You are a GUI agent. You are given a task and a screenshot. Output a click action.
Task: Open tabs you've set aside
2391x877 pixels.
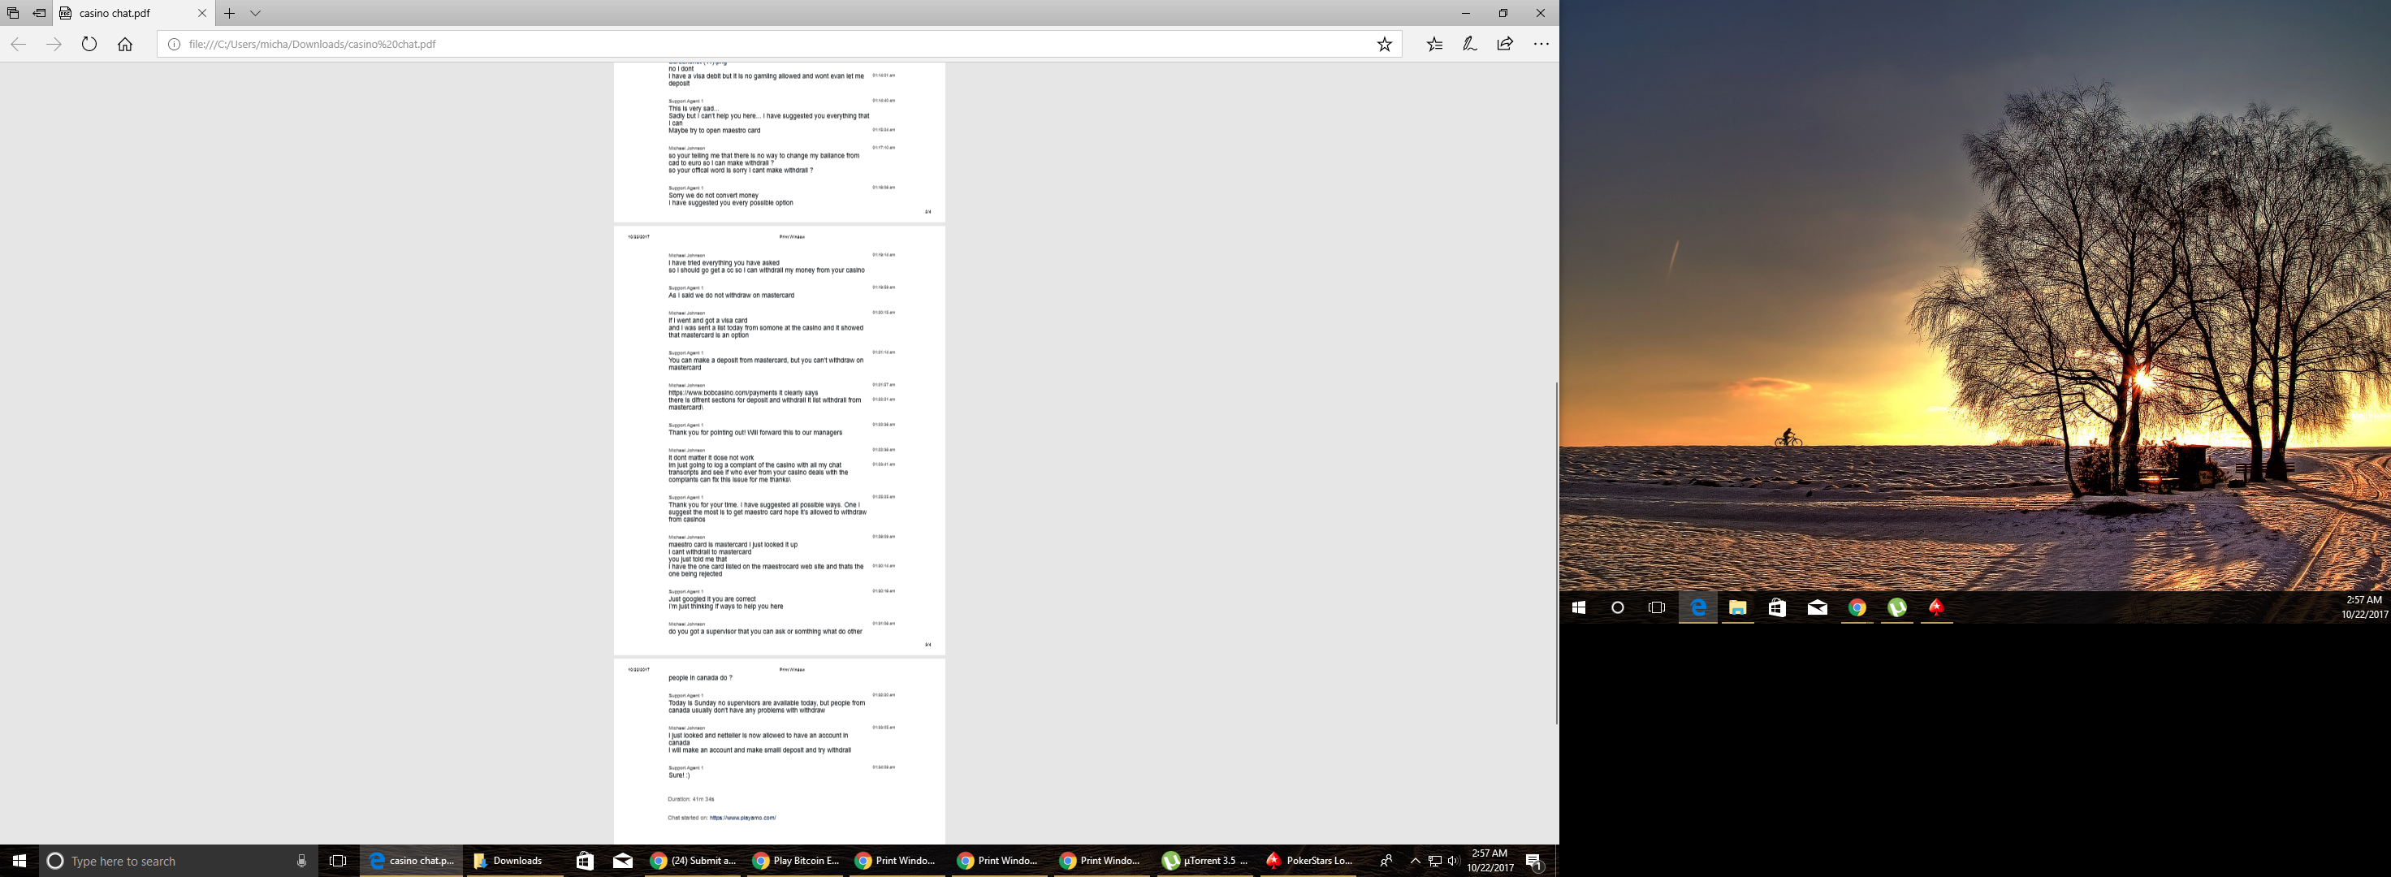click(x=13, y=13)
